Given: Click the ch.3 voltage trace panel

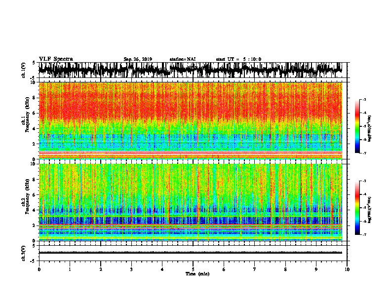Looking at the screenshot, I should click(x=193, y=253).
